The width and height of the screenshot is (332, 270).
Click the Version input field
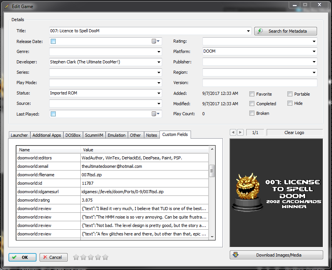coord(260,83)
